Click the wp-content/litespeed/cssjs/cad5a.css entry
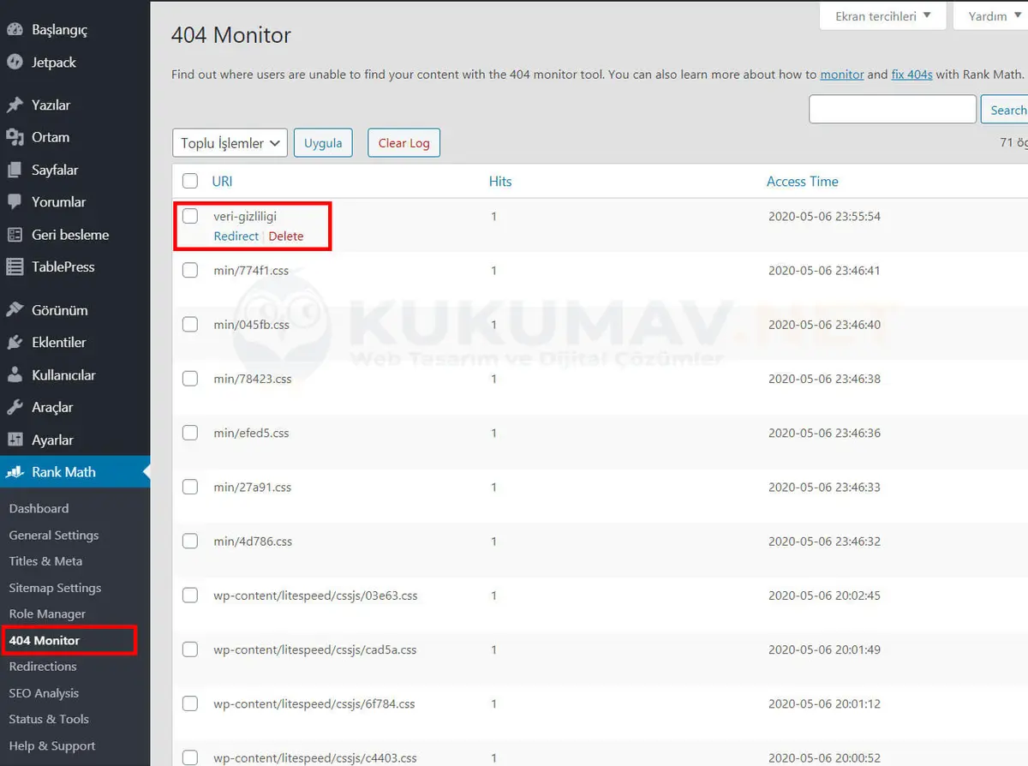 tap(315, 649)
